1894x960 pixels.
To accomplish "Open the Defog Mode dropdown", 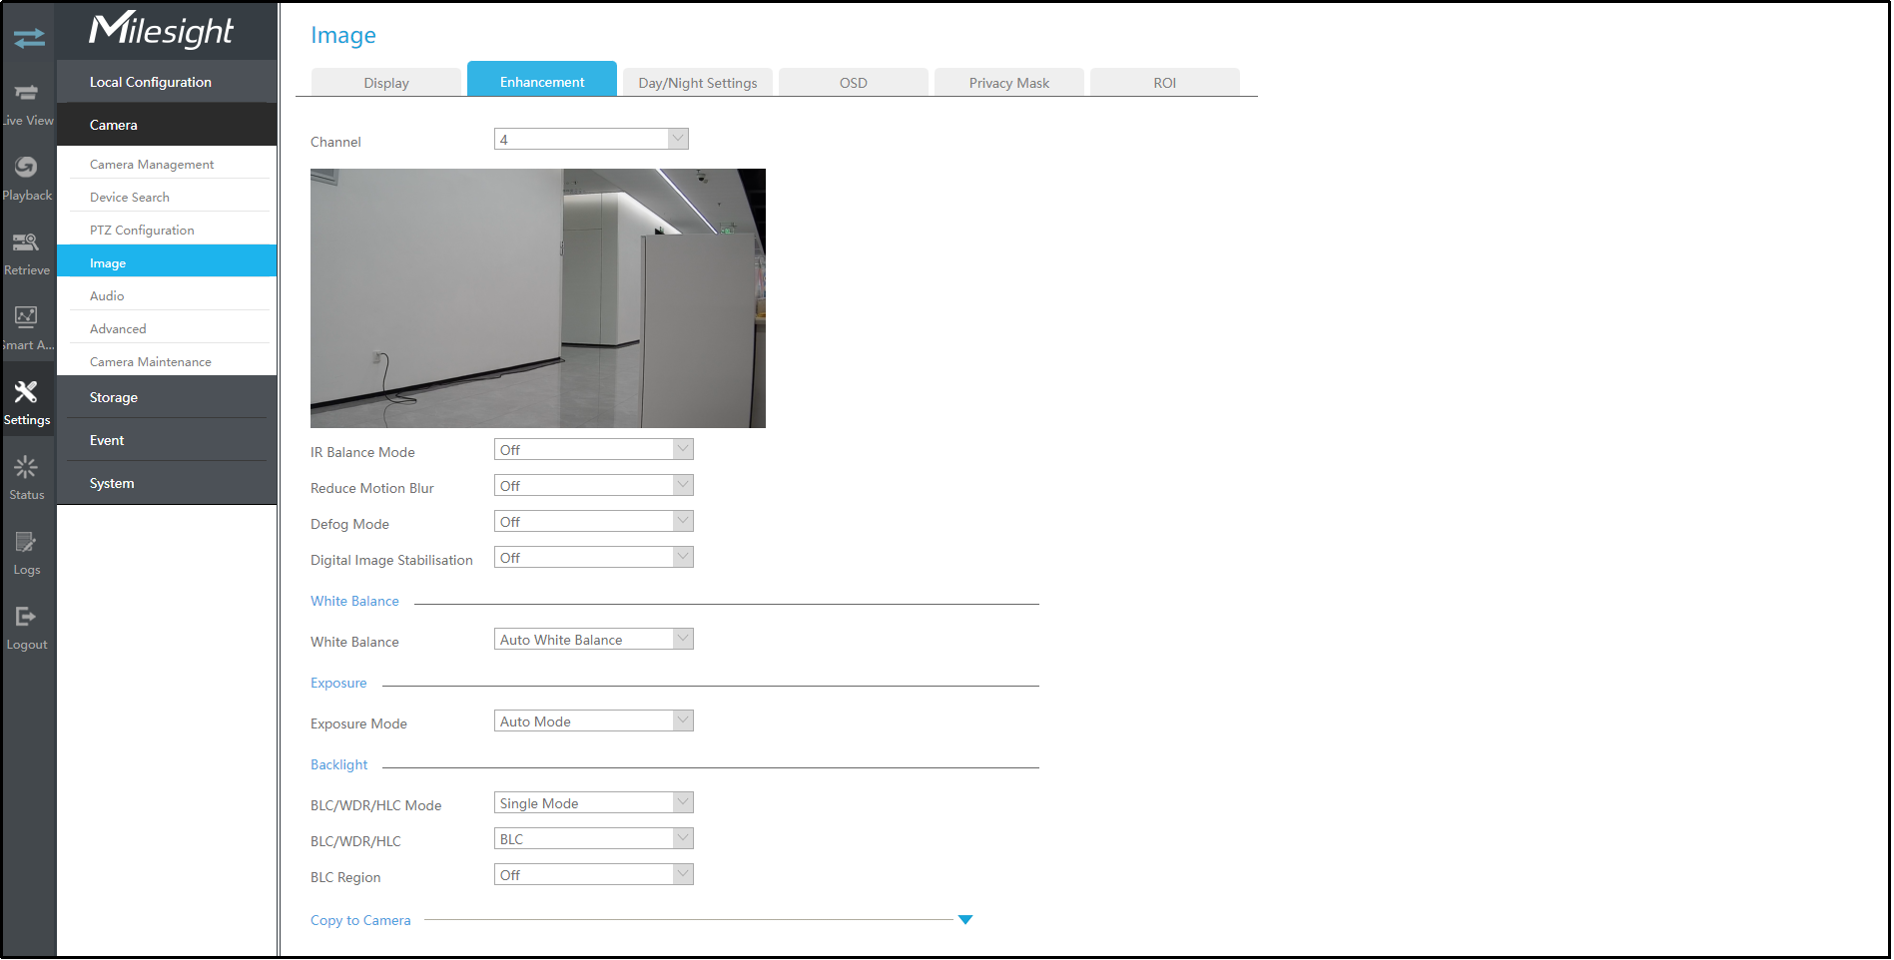I will click(593, 522).
